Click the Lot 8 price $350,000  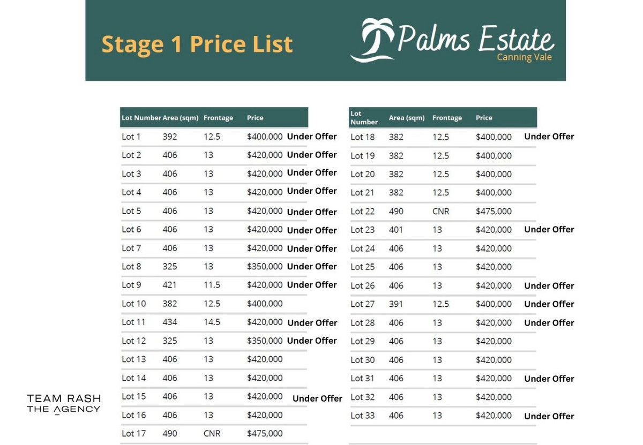tap(265, 266)
